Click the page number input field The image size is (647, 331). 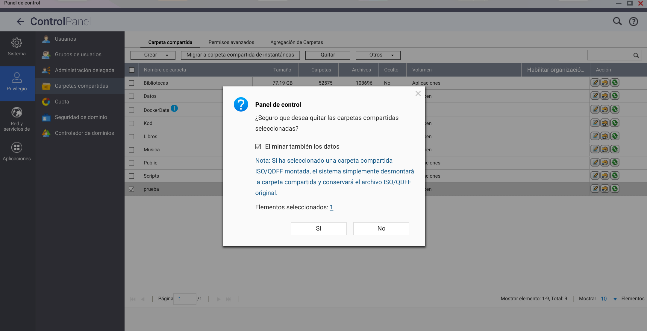tap(185, 299)
